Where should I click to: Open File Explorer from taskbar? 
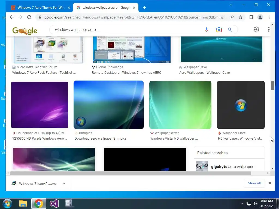[x=23, y=204]
